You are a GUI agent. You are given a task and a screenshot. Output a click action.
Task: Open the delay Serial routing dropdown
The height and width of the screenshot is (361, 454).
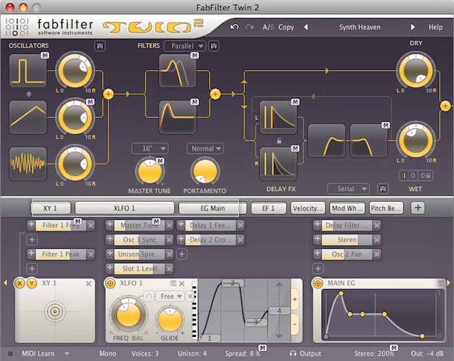(348, 189)
